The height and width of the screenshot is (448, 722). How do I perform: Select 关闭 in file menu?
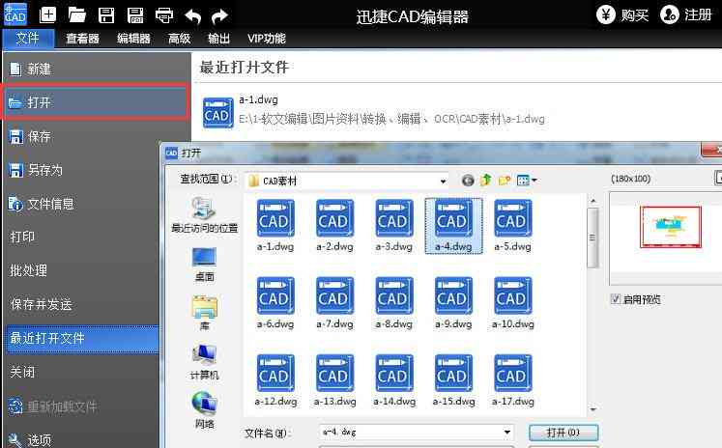(x=83, y=372)
